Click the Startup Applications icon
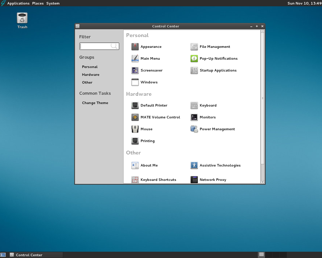Viewport: 322px width, 258px height. [194, 70]
